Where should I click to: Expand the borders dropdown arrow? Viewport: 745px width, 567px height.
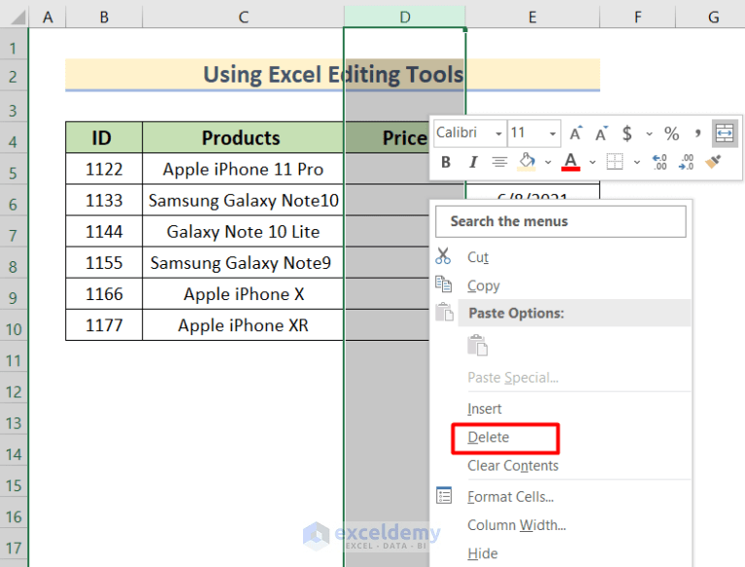636,162
